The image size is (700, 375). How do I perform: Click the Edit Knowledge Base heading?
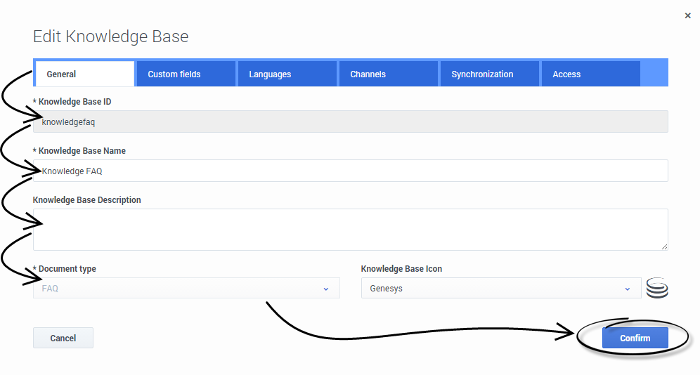point(111,37)
